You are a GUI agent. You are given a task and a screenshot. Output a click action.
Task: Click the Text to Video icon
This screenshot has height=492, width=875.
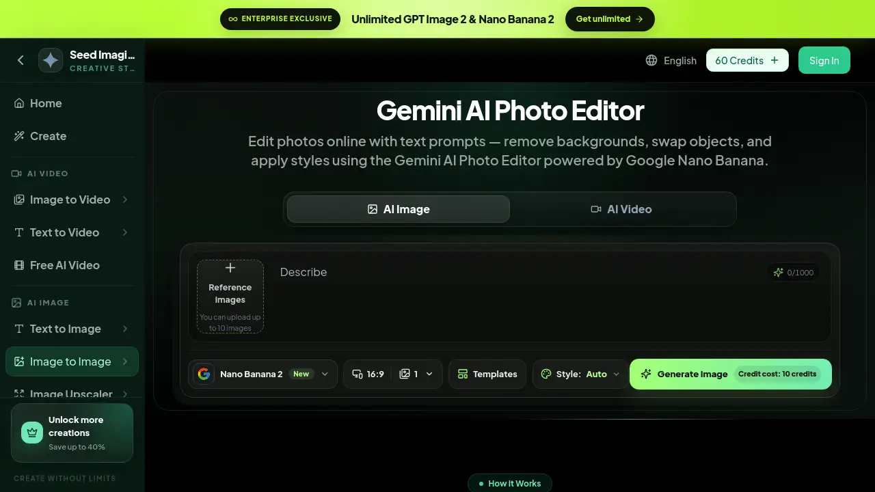pos(19,232)
